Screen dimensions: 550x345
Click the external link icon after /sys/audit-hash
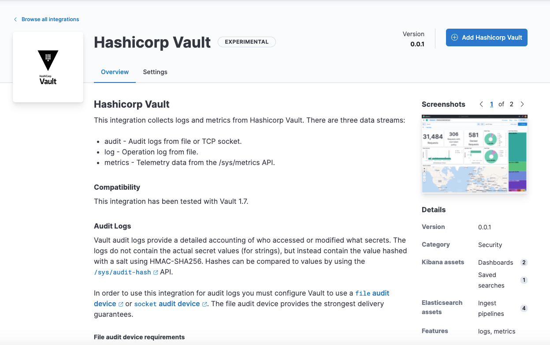coord(155,272)
